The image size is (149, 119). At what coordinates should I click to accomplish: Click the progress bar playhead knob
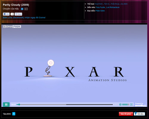(x=19, y=104)
